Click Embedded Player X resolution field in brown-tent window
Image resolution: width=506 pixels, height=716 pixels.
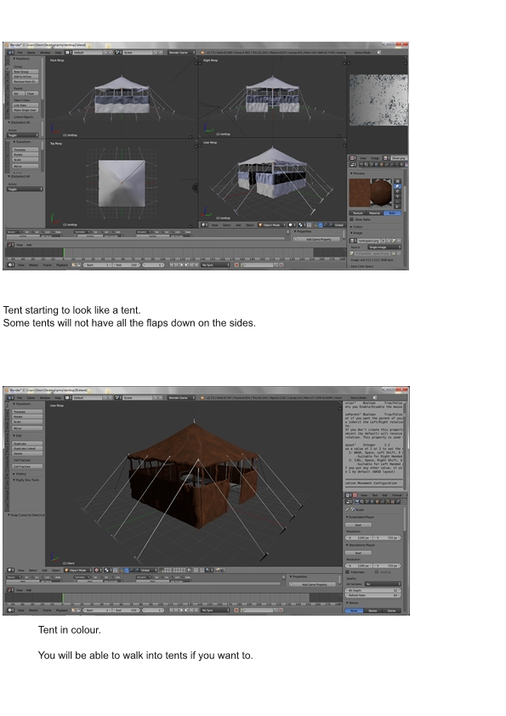[359, 538]
